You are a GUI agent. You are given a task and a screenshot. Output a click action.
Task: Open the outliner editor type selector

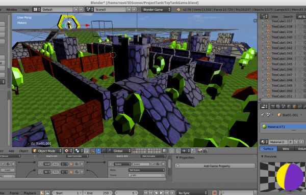264,17
